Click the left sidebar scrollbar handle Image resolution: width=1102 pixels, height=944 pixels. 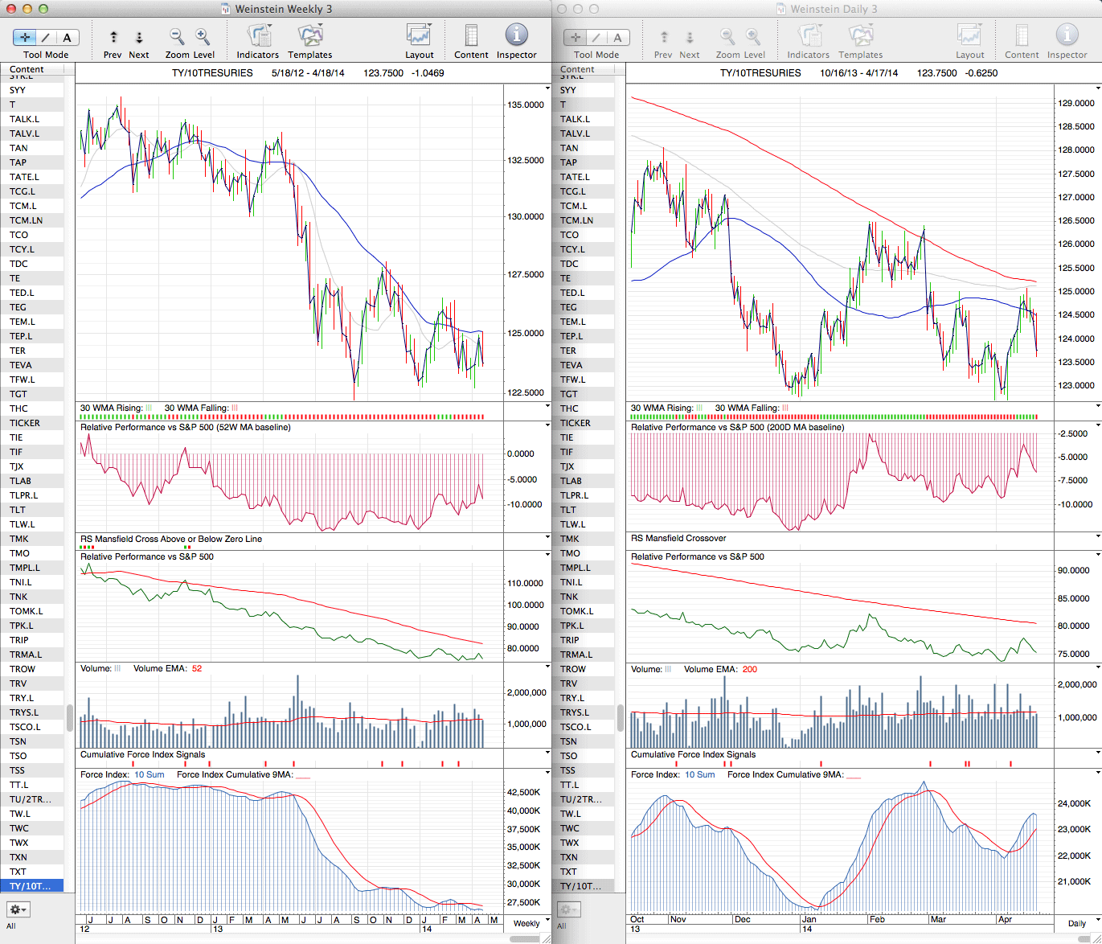[70, 717]
